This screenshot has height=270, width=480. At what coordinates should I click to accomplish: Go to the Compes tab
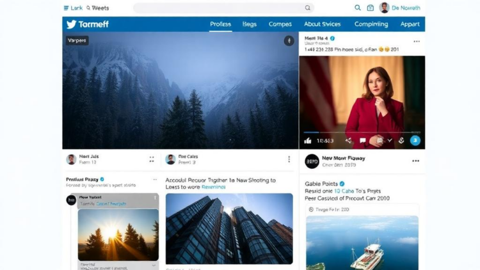tap(280, 24)
